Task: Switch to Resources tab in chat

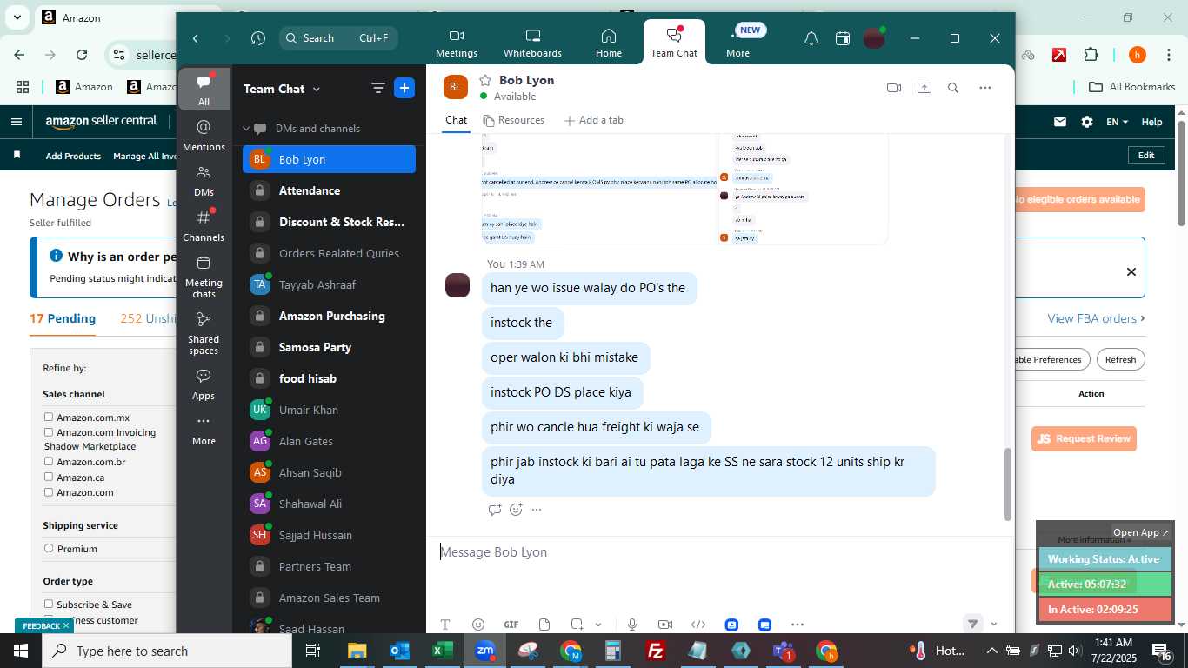Action: coord(514,120)
